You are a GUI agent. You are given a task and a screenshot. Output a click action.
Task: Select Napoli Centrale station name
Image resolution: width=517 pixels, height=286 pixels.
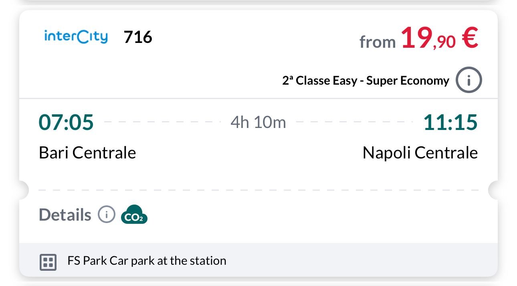(420, 153)
